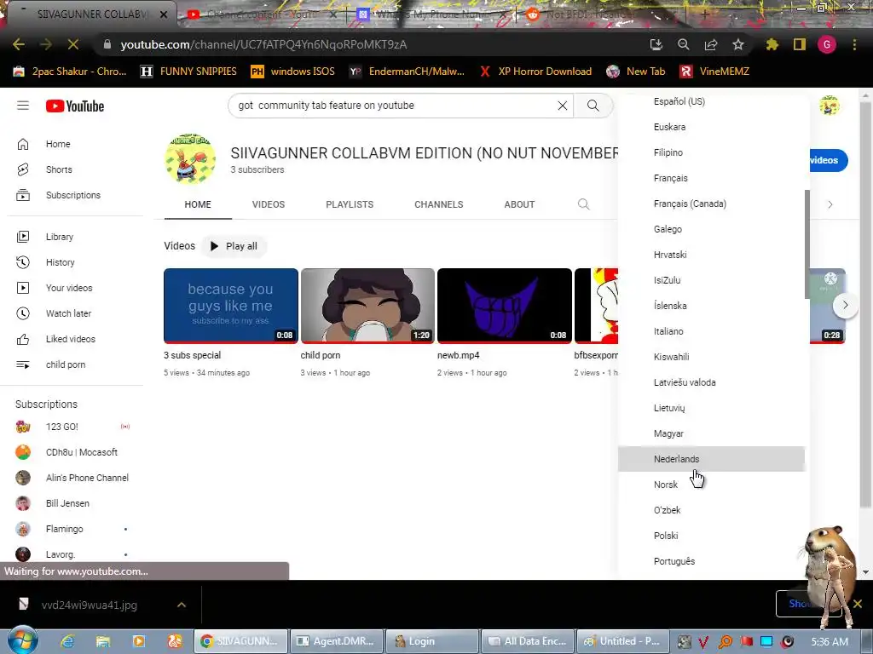Choose Filipino language
This screenshot has width=873, height=654.
pos(712,153)
